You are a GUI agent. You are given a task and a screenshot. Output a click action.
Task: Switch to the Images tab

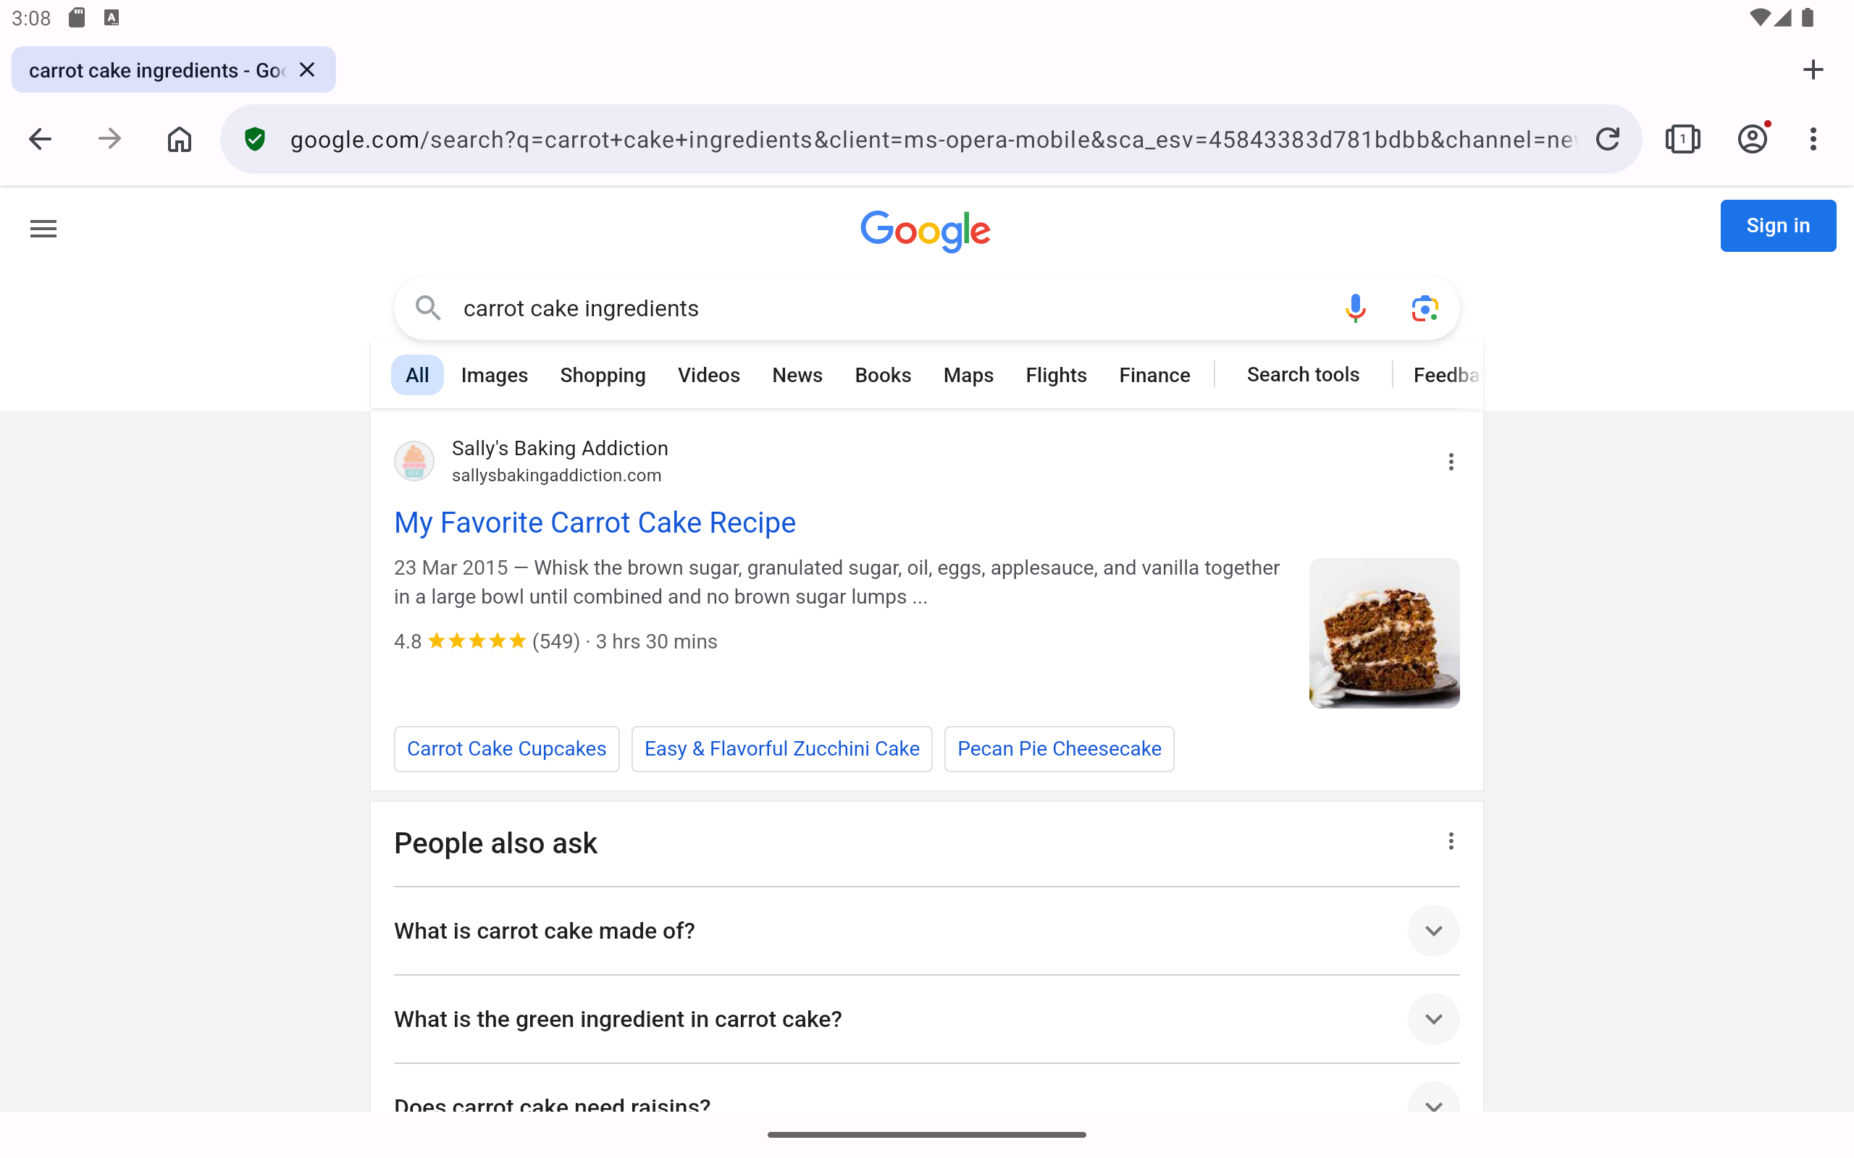pos(494,376)
